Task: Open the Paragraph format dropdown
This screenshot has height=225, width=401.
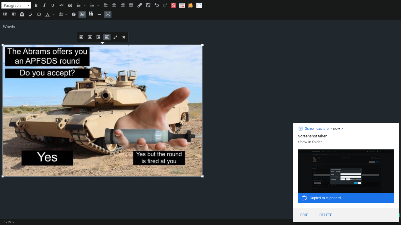Action: pos(16,5)
